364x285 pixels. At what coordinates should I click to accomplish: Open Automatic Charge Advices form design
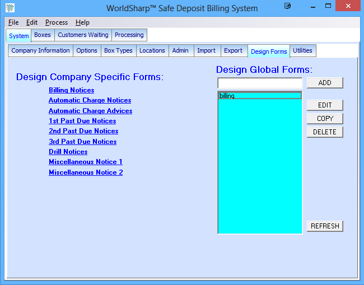(x=90, y=111)
